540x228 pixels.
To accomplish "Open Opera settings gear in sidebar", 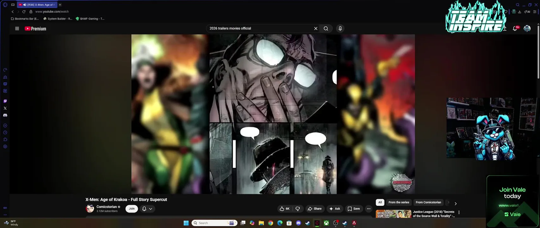I will point(5,147).
